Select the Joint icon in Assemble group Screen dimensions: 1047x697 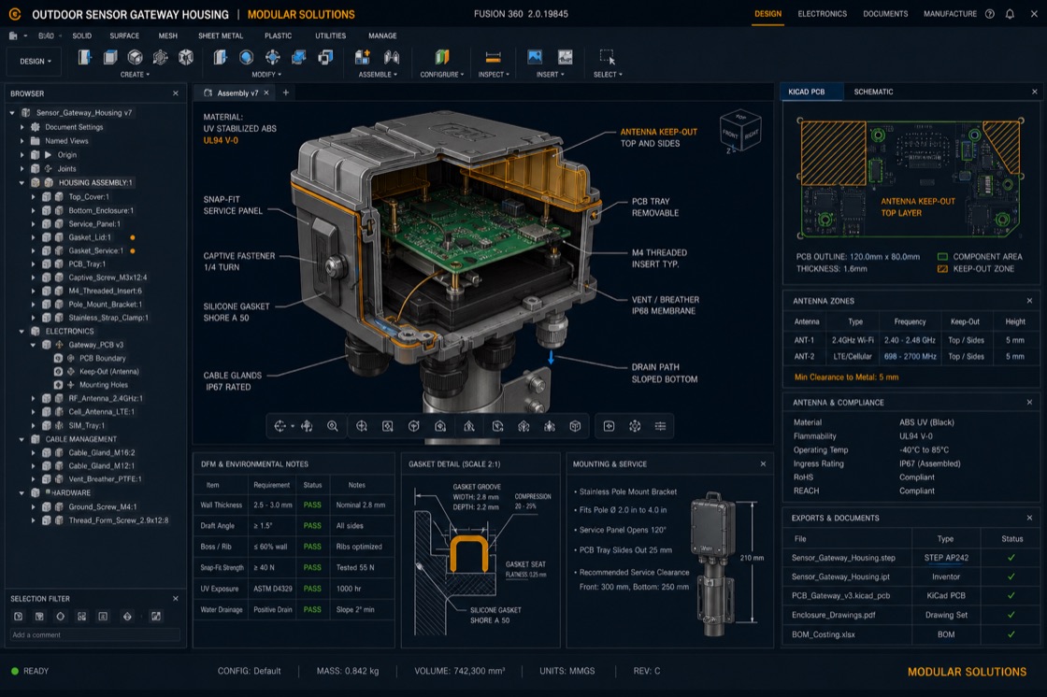(x=392, y=57)
